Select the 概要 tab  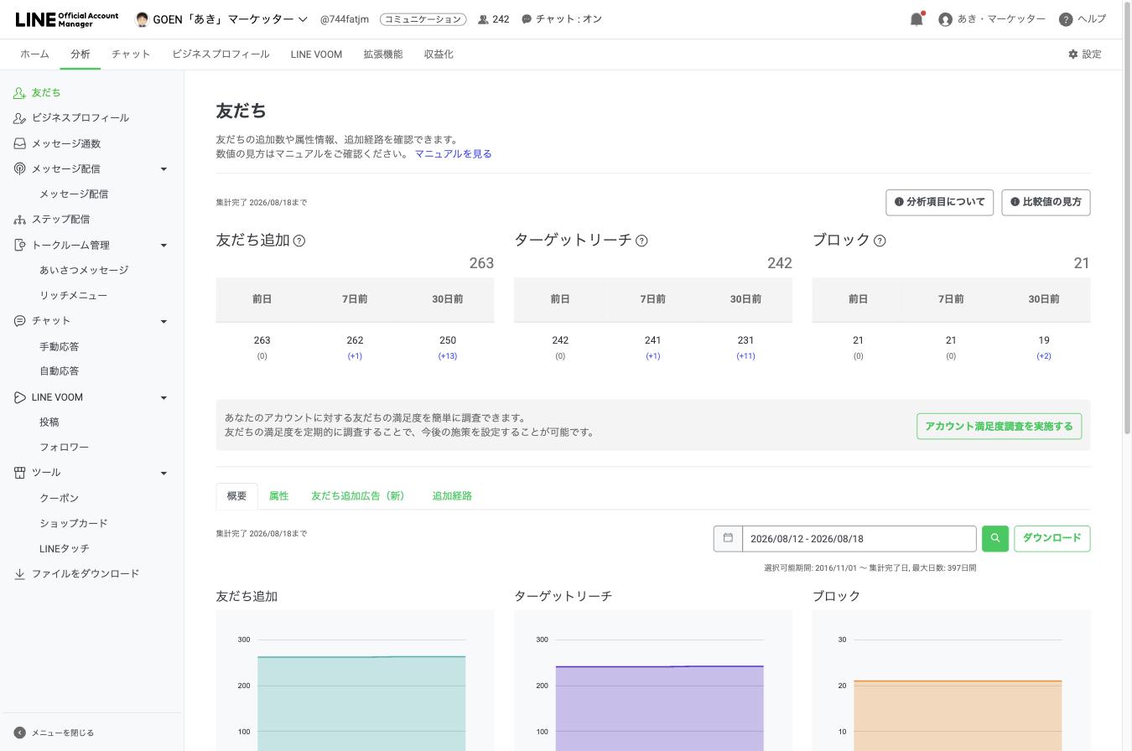[236, 496]
